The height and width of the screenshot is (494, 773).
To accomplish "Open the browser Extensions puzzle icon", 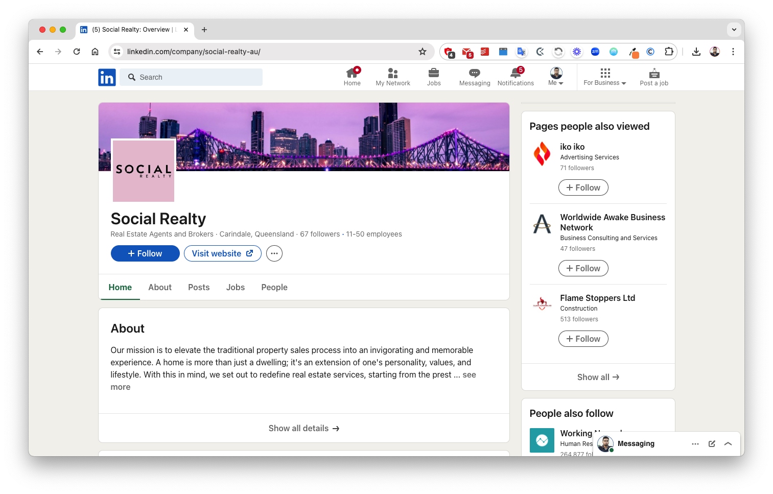I will 669,52.
